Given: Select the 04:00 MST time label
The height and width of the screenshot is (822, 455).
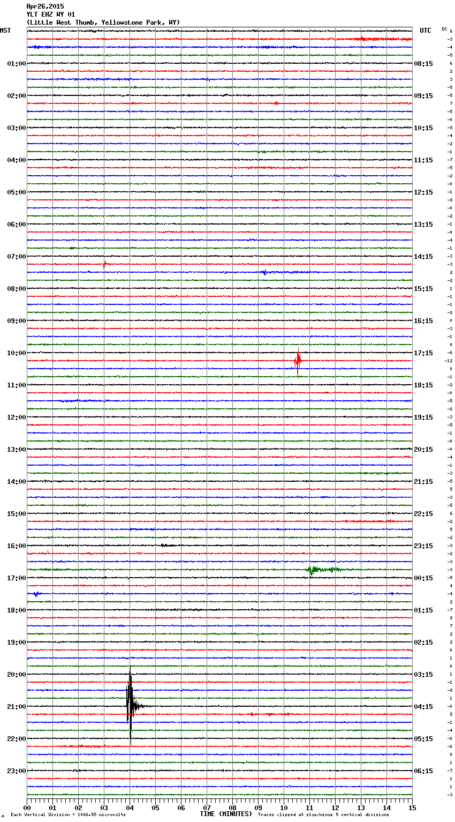Looking at the screenshot, I should point(17,160).
